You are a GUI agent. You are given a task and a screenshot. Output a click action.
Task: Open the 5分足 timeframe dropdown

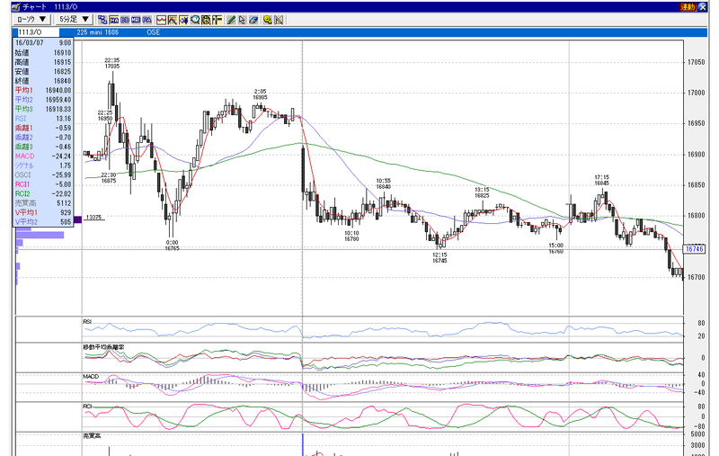pos(75,19)
